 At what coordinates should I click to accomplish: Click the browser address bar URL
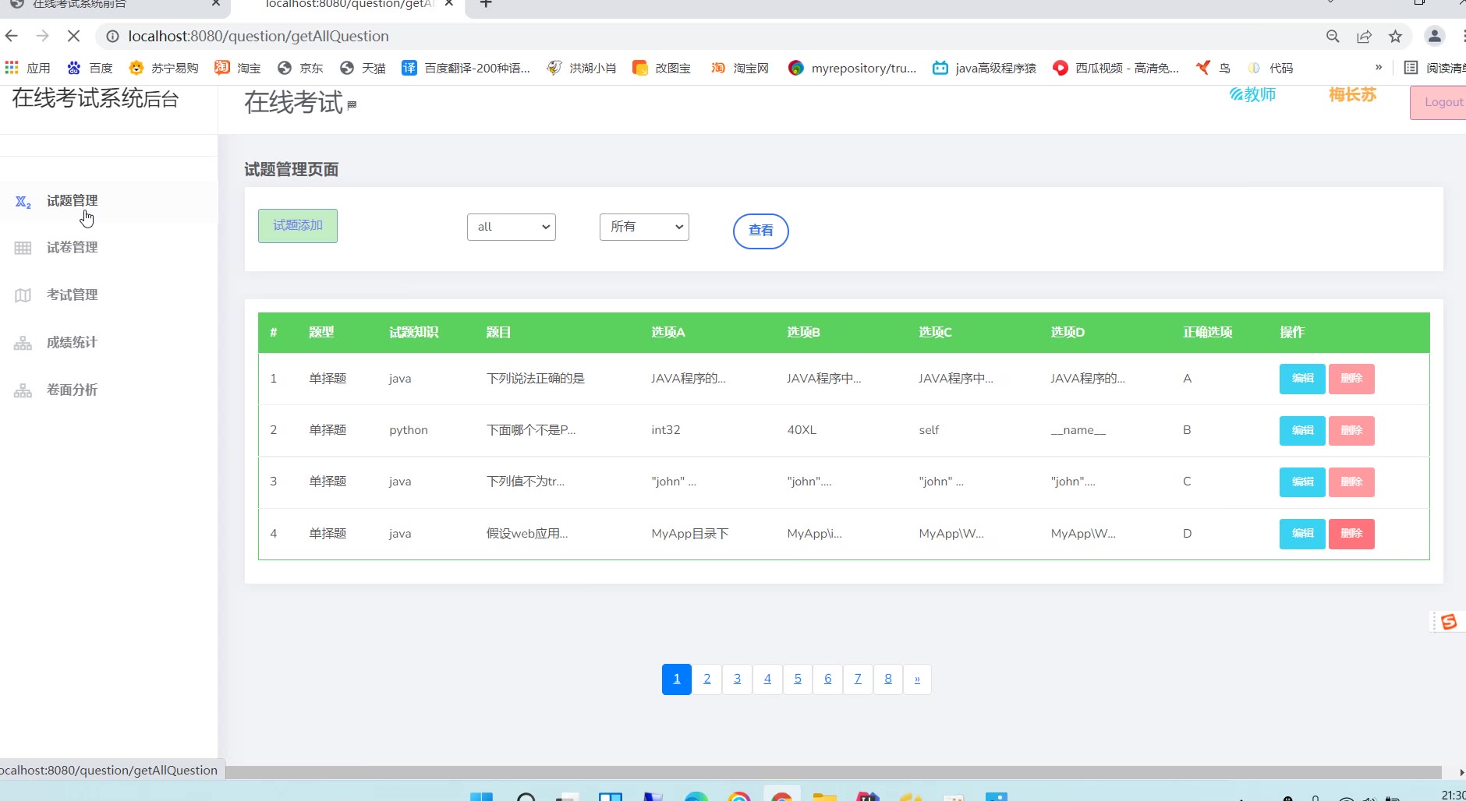(258, 36)
